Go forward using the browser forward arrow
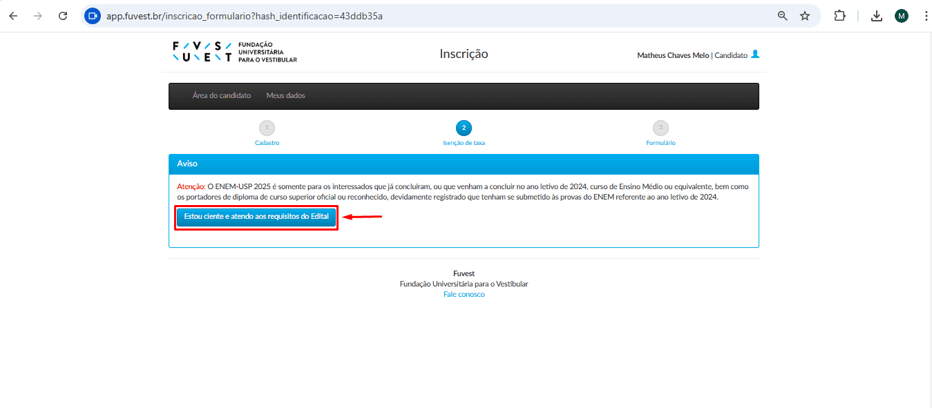 (37, 16)
